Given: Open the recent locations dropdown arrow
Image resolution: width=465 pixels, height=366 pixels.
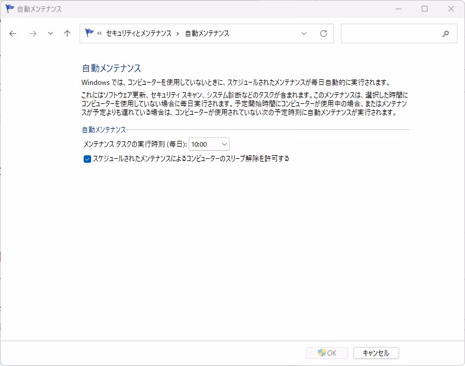Looking at the screenshot, I should point(50,33).
